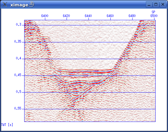The image size is (168, 132).
Task: Maximize the ximage window
Action: click(x=156, y=5)
